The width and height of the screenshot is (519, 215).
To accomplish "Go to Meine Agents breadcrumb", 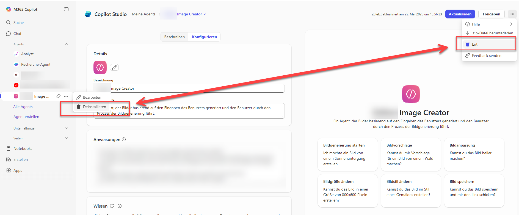I will click(144, 14).
